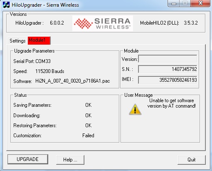Quit the HiloUpgrader application

192,160
